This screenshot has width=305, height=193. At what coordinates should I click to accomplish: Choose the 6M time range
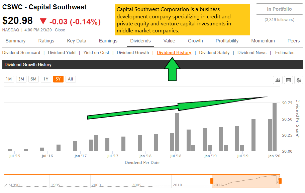[33, 79]
